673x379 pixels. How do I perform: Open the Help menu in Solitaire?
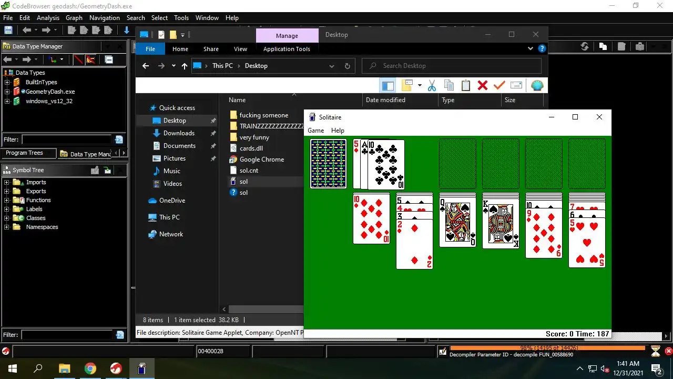(338, 131)
